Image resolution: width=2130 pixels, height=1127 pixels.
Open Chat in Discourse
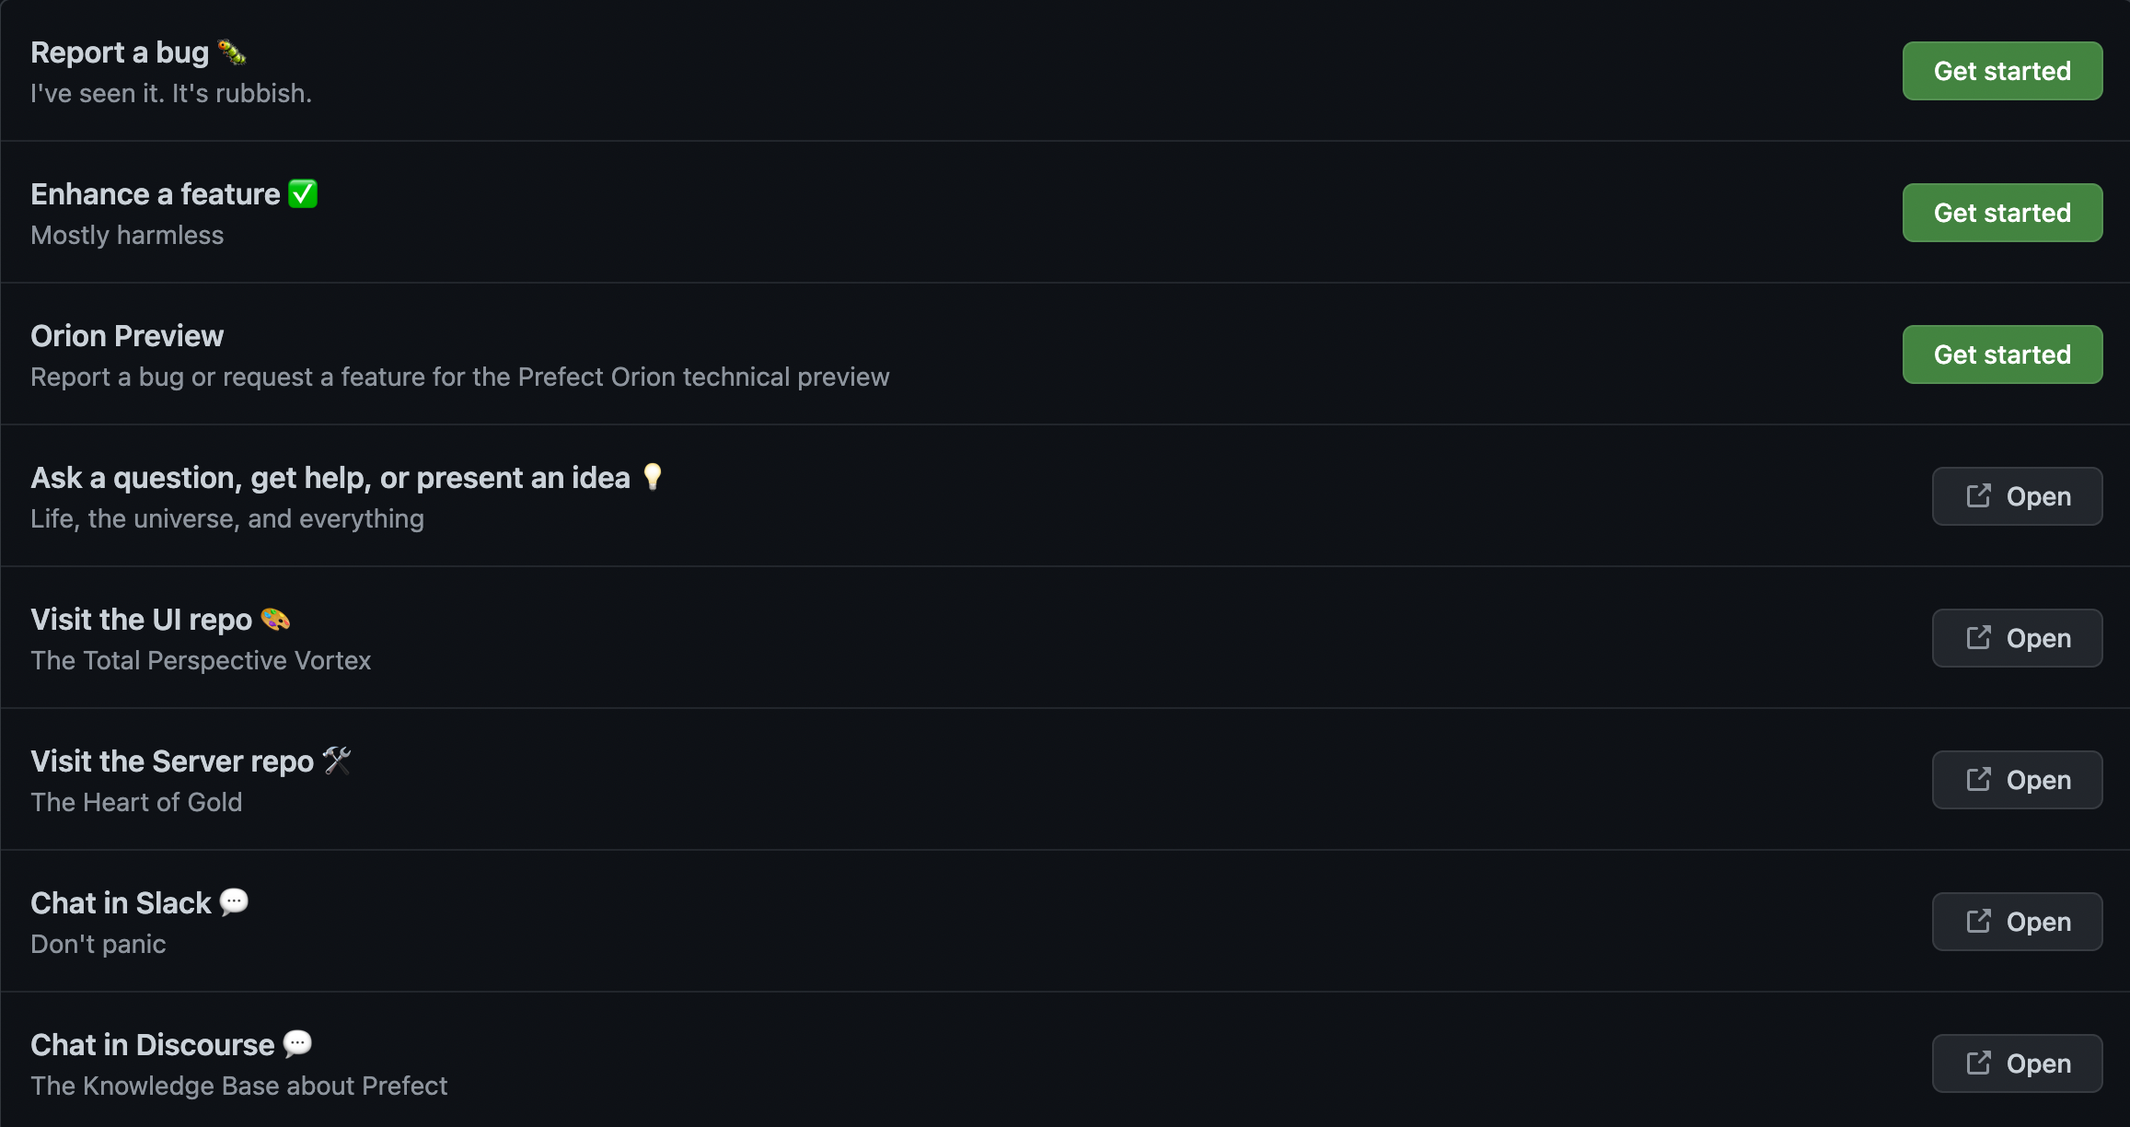(x=2017, y=1063)
